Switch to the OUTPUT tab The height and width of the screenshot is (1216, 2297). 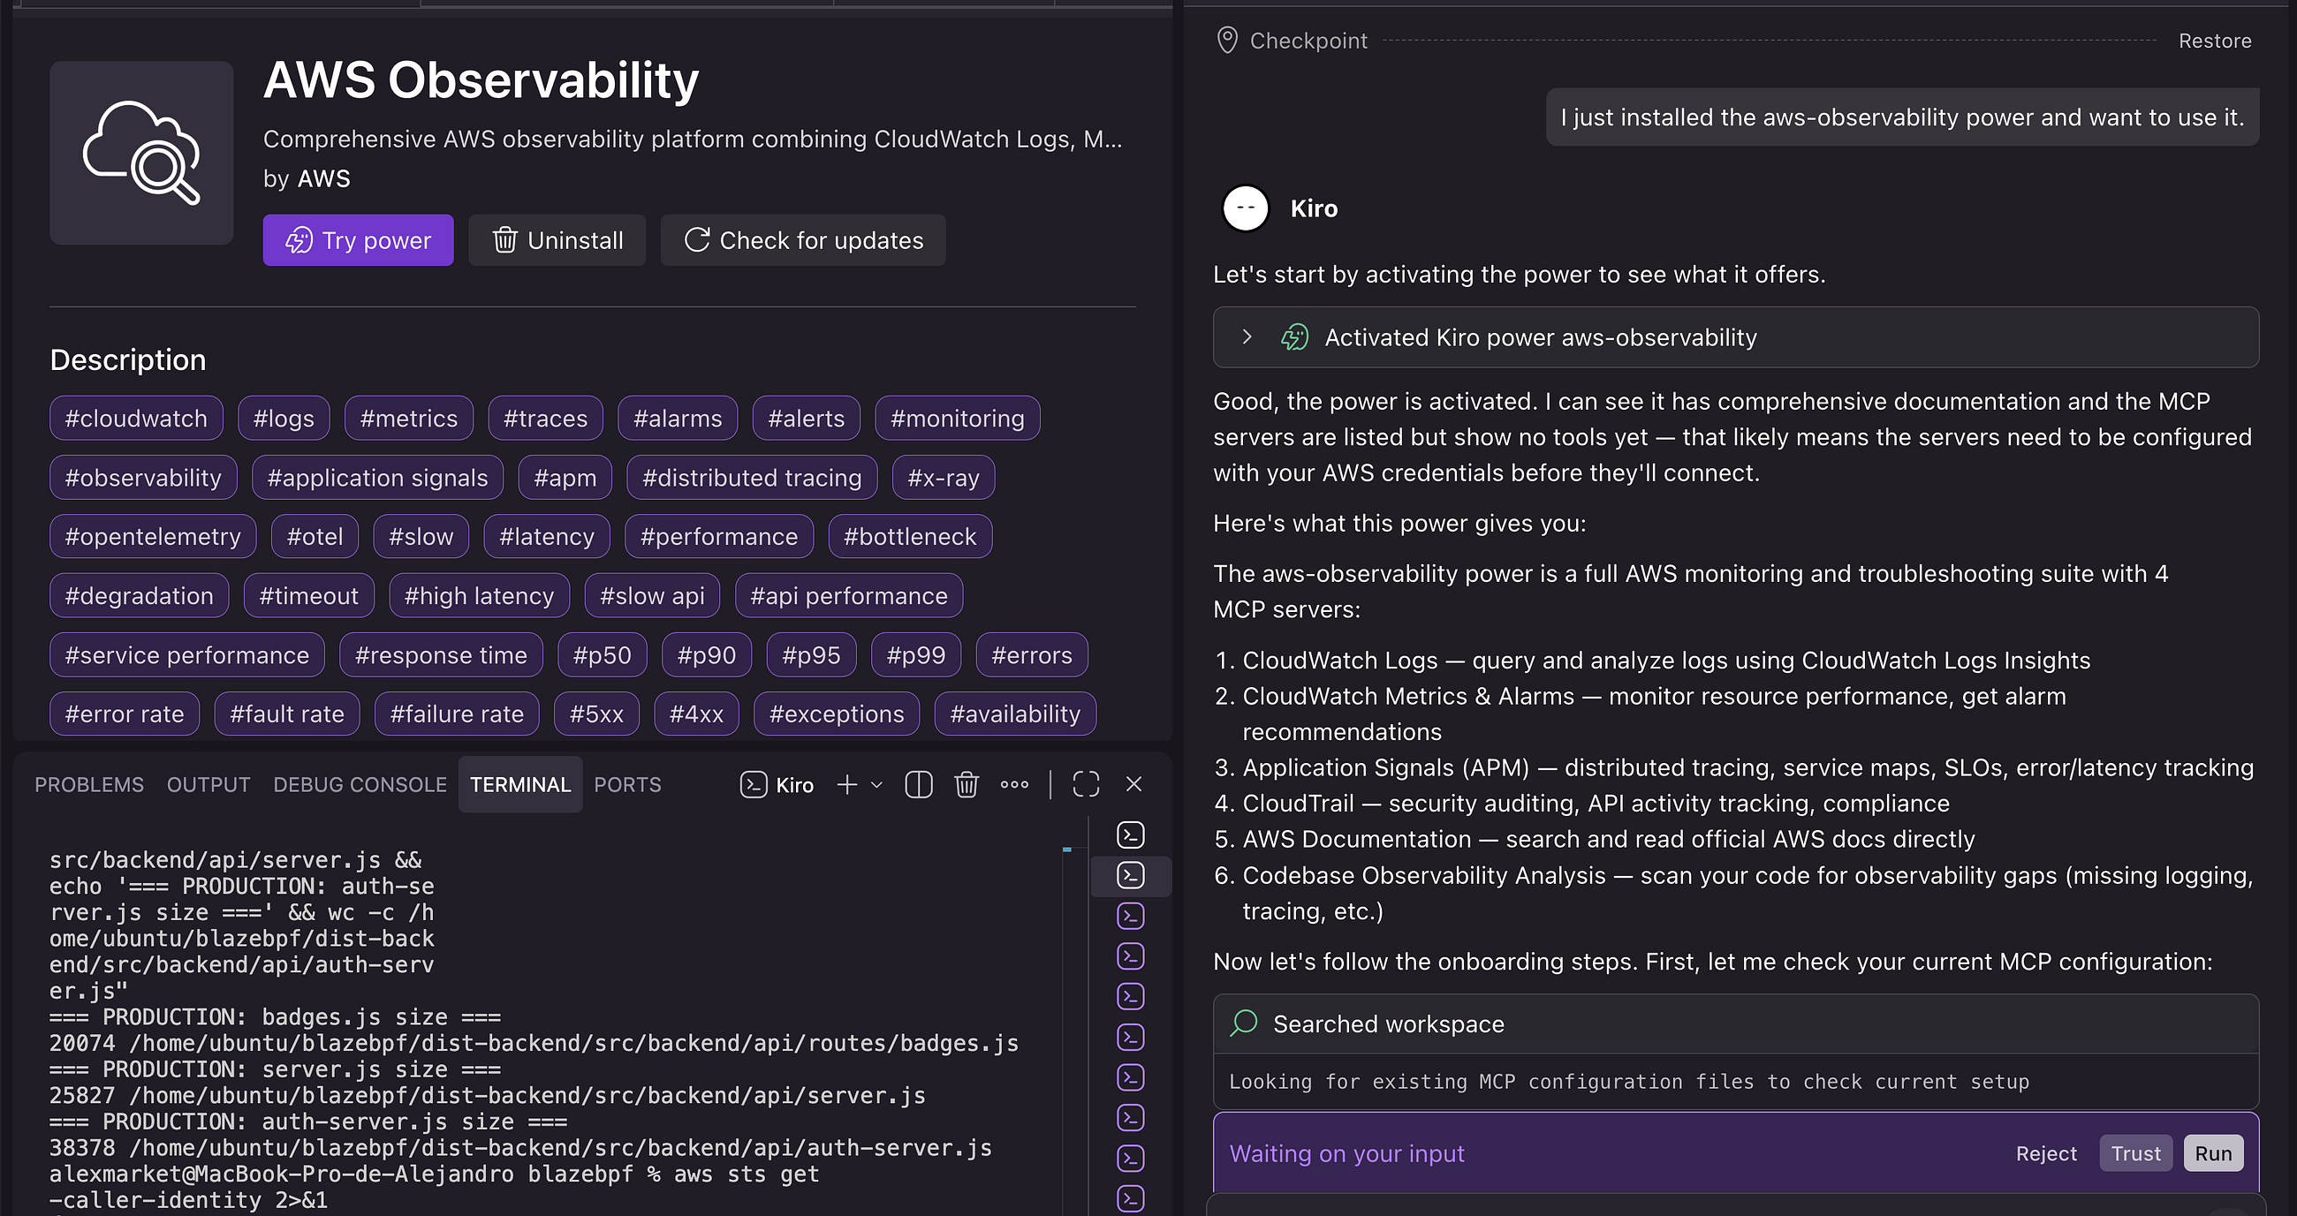pos(208,784)
